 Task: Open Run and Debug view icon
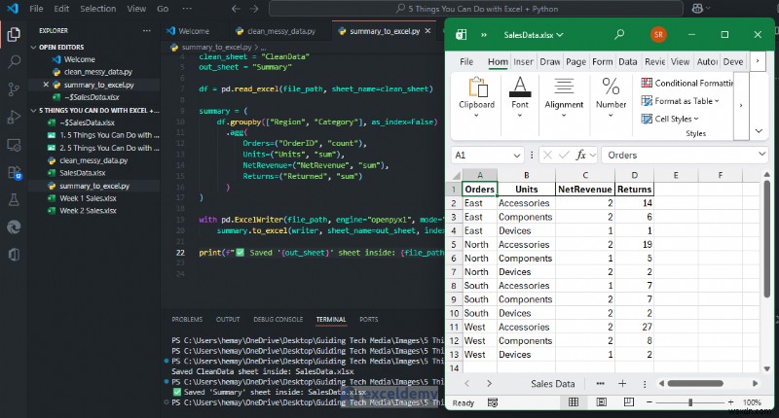(14, 117)
